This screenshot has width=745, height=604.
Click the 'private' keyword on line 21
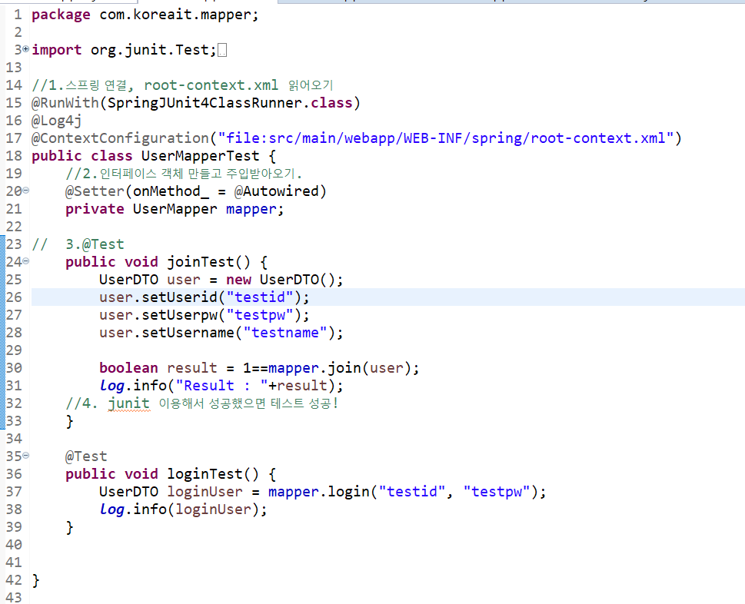tap(95, 209)
